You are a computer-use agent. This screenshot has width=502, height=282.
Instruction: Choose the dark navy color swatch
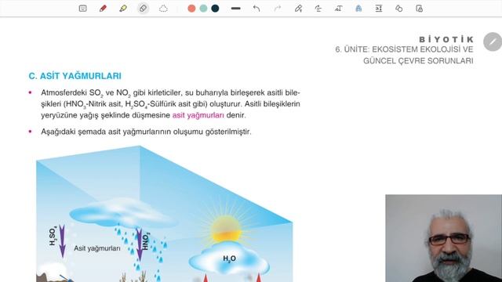tap(215, 9)
